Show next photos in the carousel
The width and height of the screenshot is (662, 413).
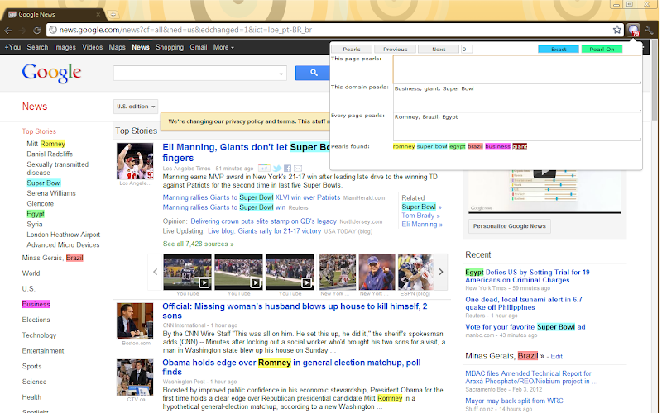coord(441,272)
